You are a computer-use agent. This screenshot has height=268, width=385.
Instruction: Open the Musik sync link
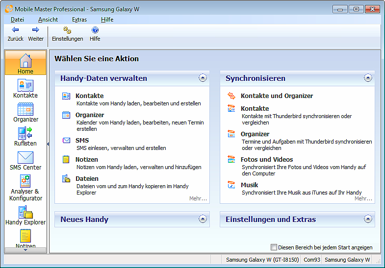coord(249,185)
